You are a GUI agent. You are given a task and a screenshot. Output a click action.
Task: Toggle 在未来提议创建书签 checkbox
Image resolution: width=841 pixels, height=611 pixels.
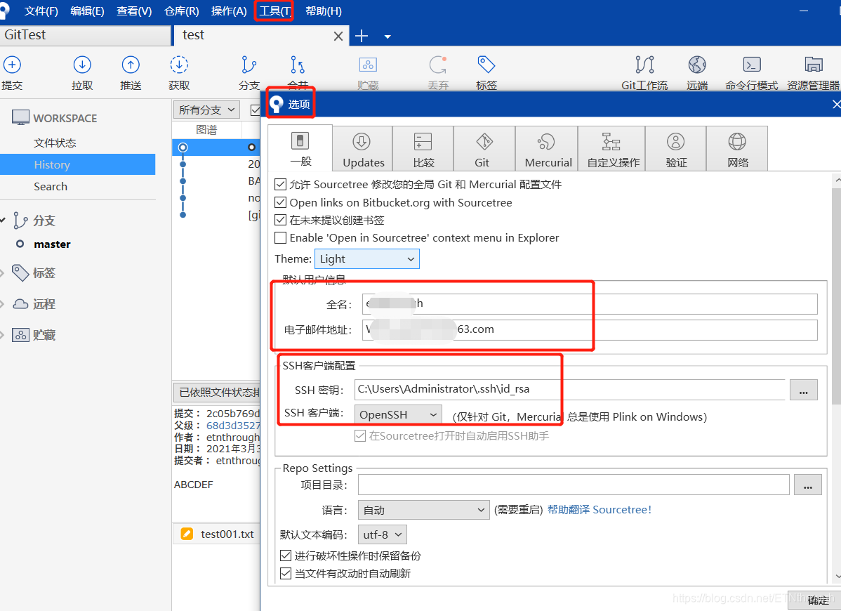click(x=280, y=220)
